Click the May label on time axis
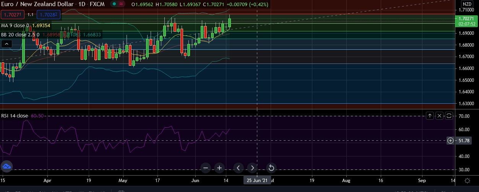Image resolution: width=479 pixels, height=192 pixels. tap(122, 180)
